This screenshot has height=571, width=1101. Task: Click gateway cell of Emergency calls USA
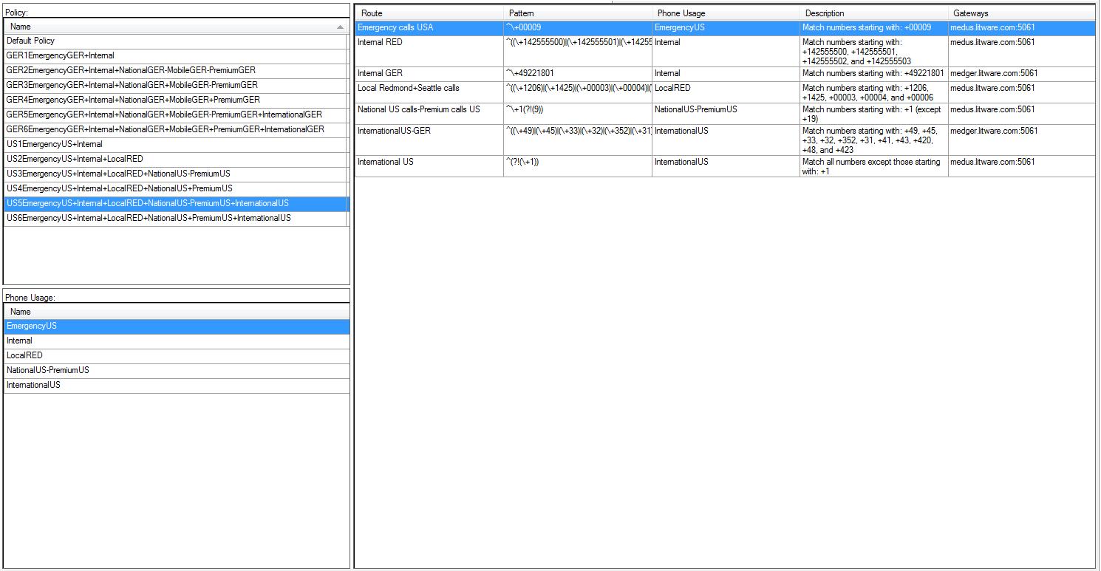pyautogui.click(x=1021, y=28)
